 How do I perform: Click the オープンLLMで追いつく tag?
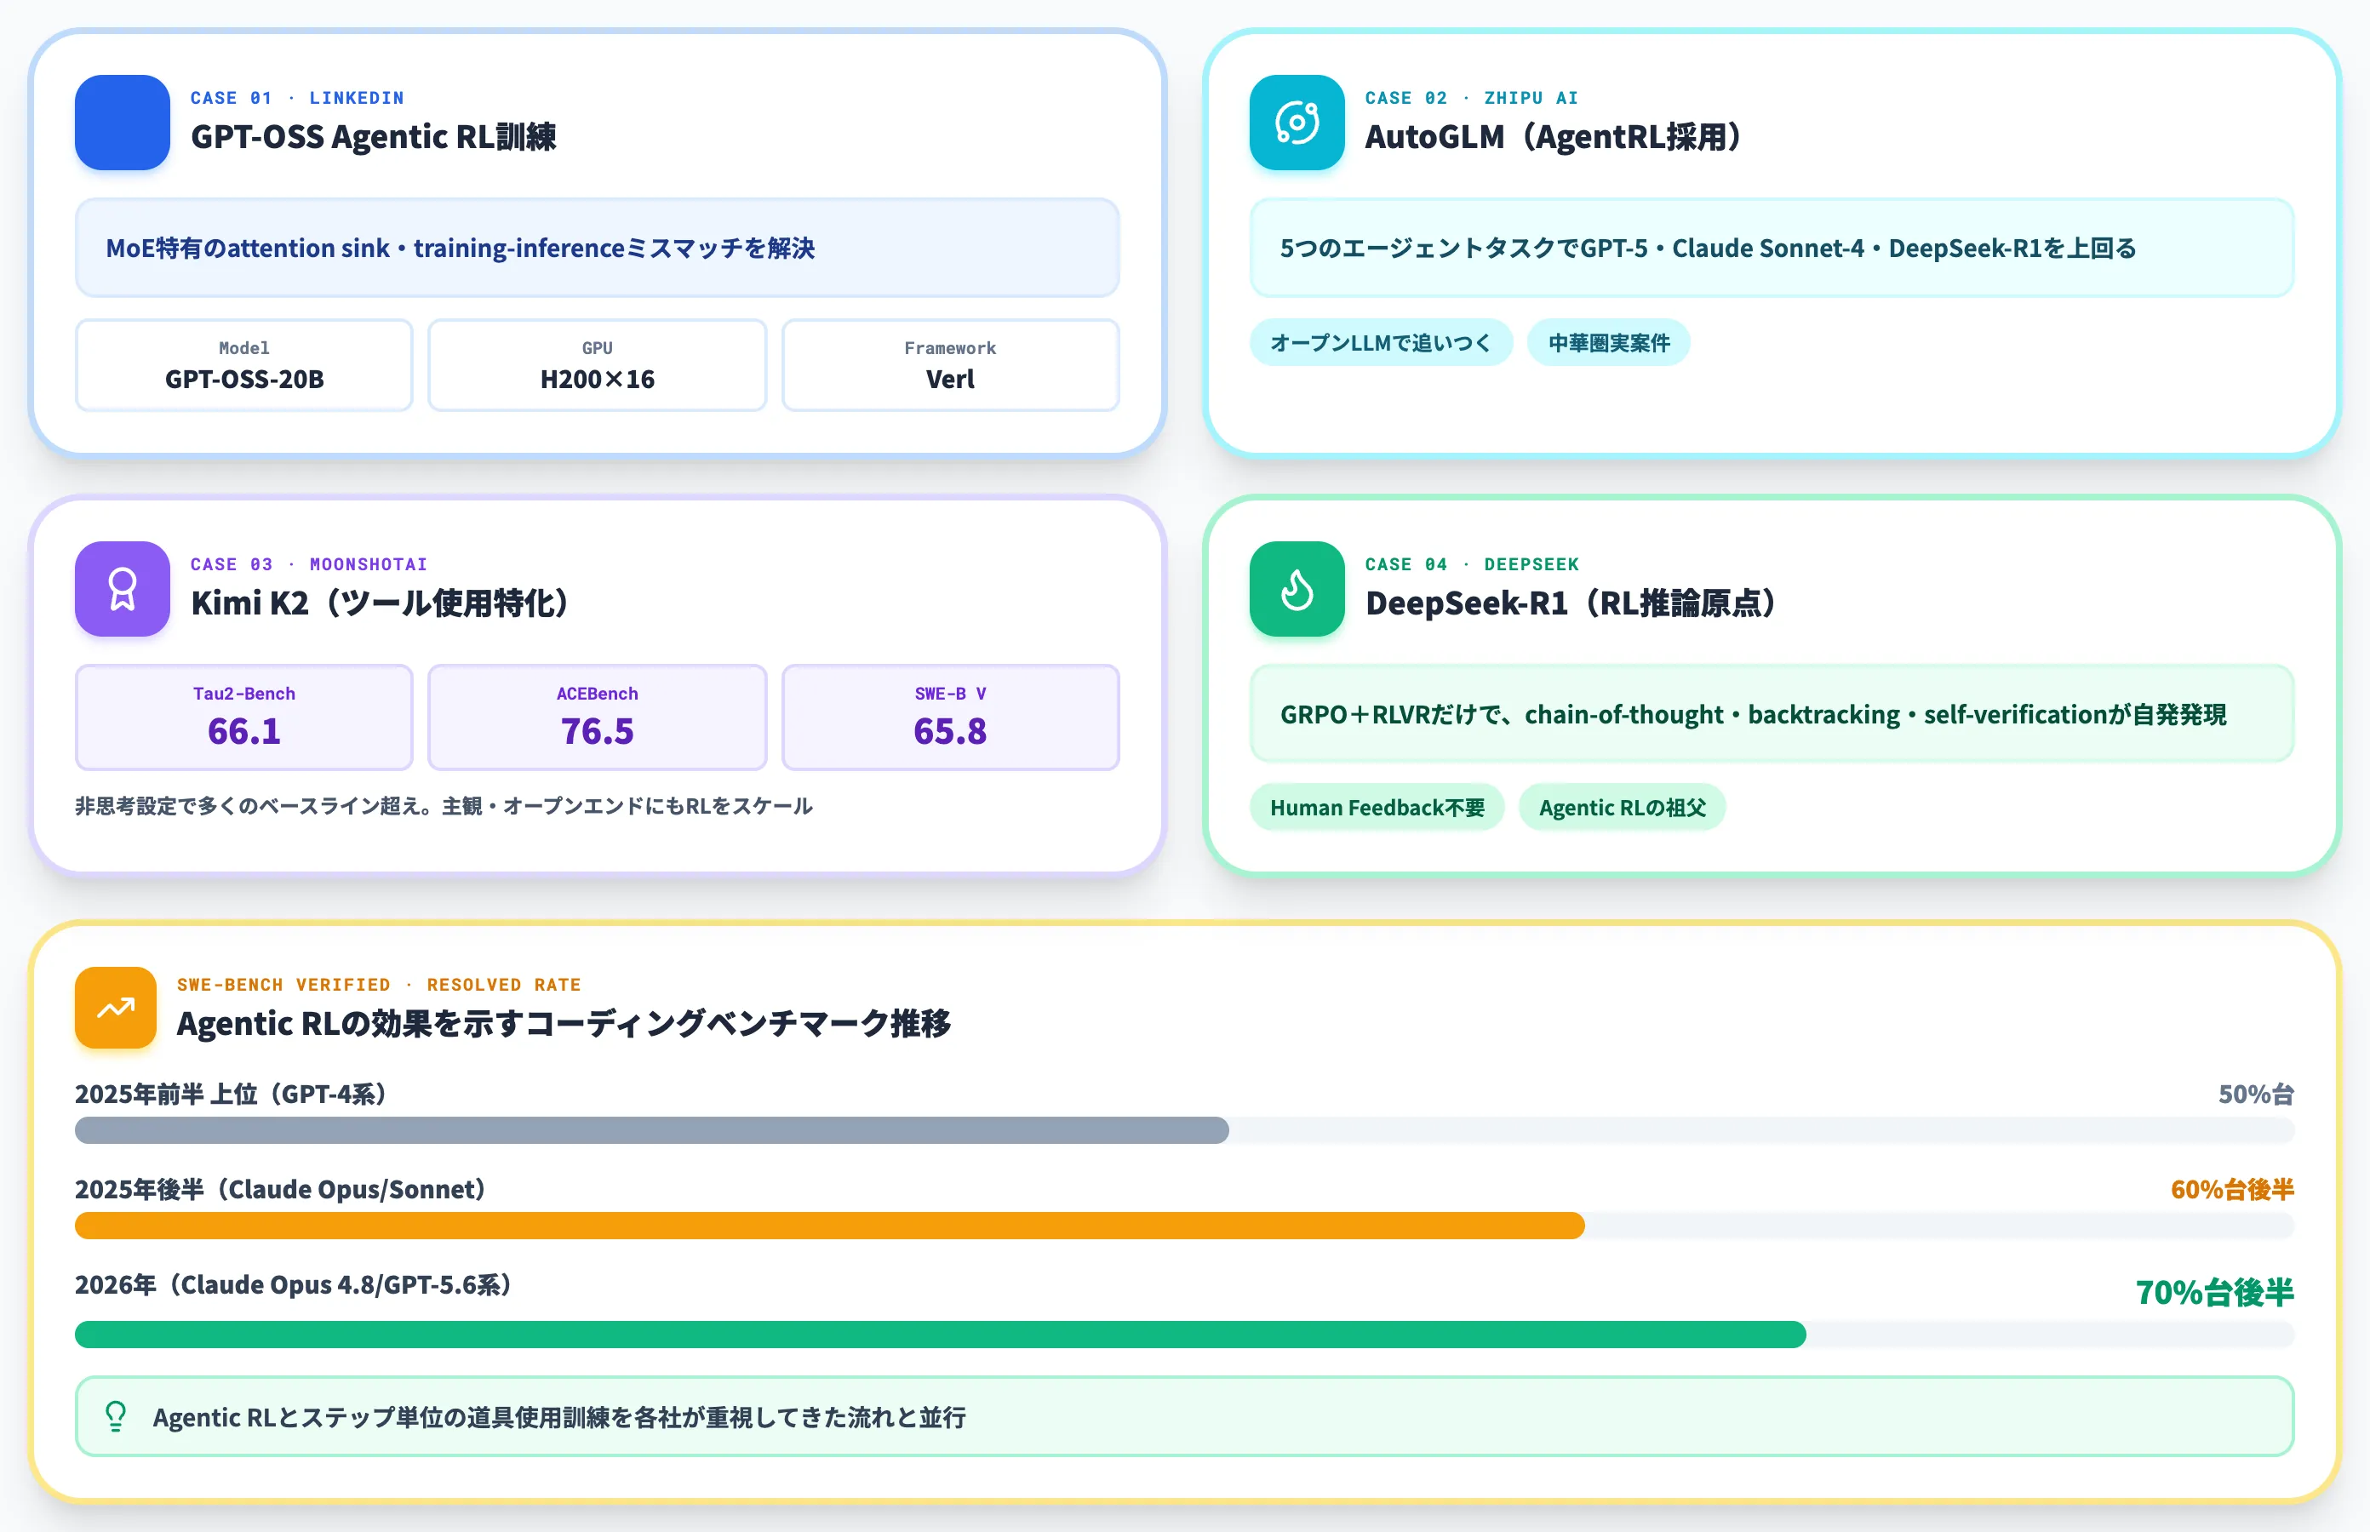pos(1381,342)
